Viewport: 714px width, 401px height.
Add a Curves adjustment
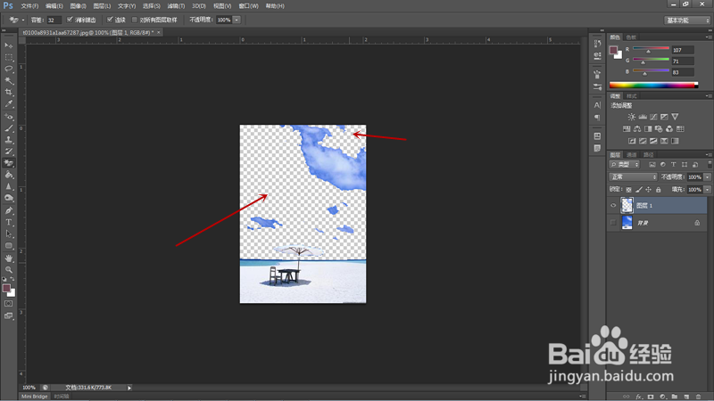653,117
